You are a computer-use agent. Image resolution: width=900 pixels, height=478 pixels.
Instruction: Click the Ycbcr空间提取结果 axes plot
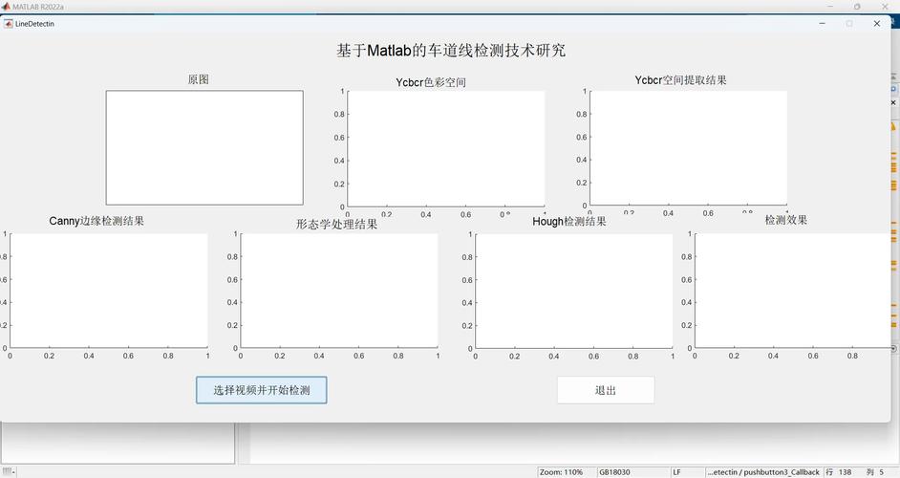pyautogui.click(x=688, y=147)
